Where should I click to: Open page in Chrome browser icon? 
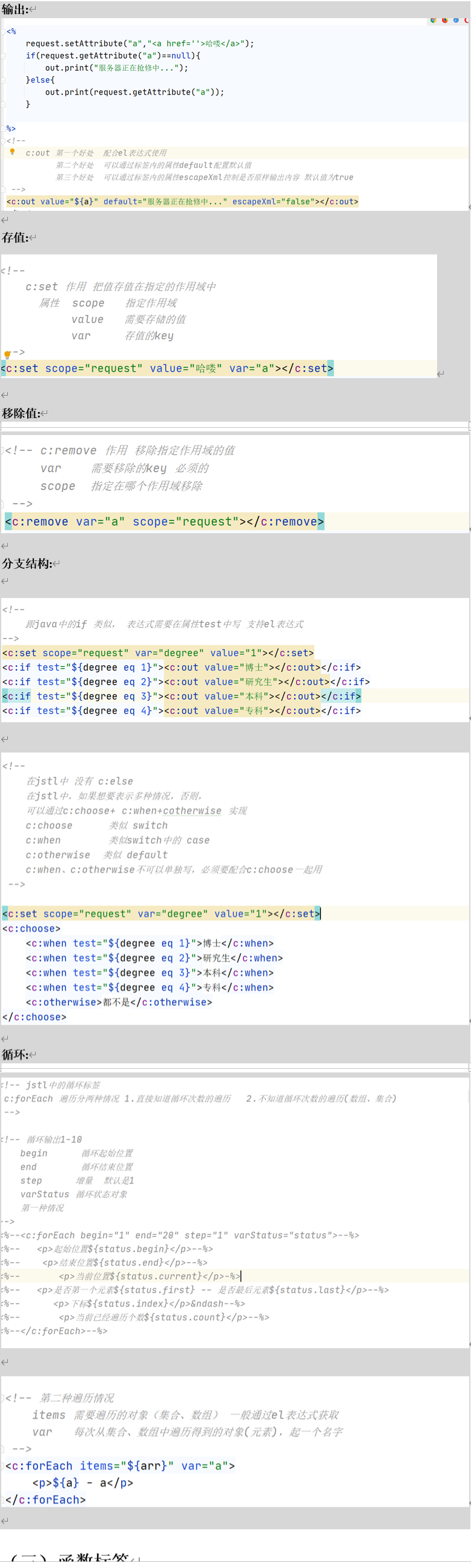(433, 20)
